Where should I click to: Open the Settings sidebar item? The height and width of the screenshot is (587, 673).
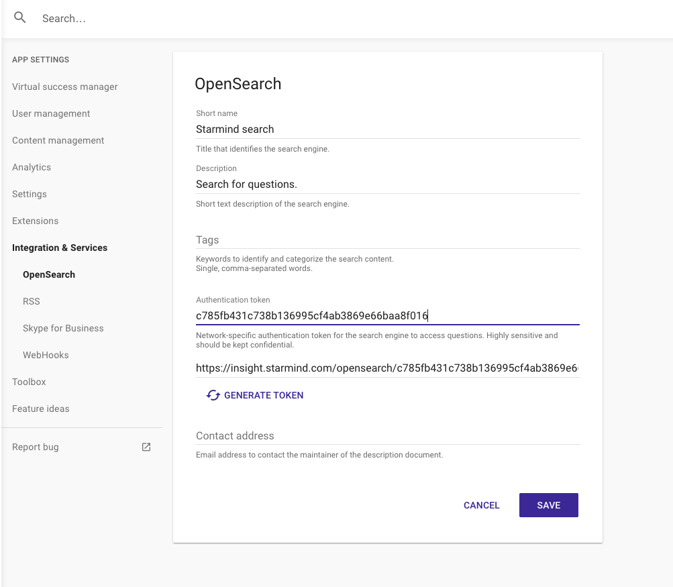tap(29, 194)
